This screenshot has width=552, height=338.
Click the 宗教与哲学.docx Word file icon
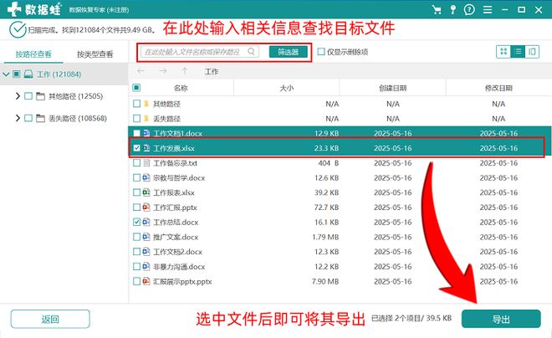(x=146, y=178)
